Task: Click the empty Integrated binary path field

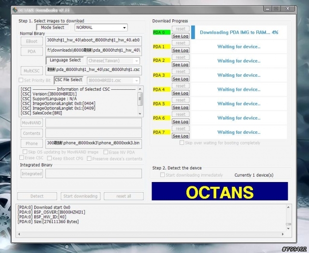Action: click(x=94, y=174)
